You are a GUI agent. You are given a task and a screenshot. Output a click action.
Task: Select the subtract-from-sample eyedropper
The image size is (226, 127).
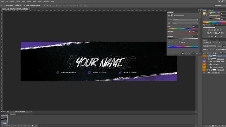click(x=176, y=42)
